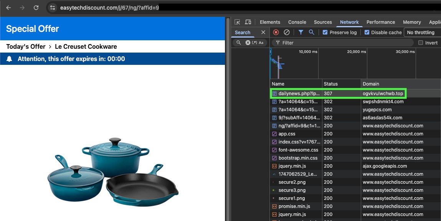Switch to the Elements tab
Viewport: 441px width, 221px height.
click(270, 22)
